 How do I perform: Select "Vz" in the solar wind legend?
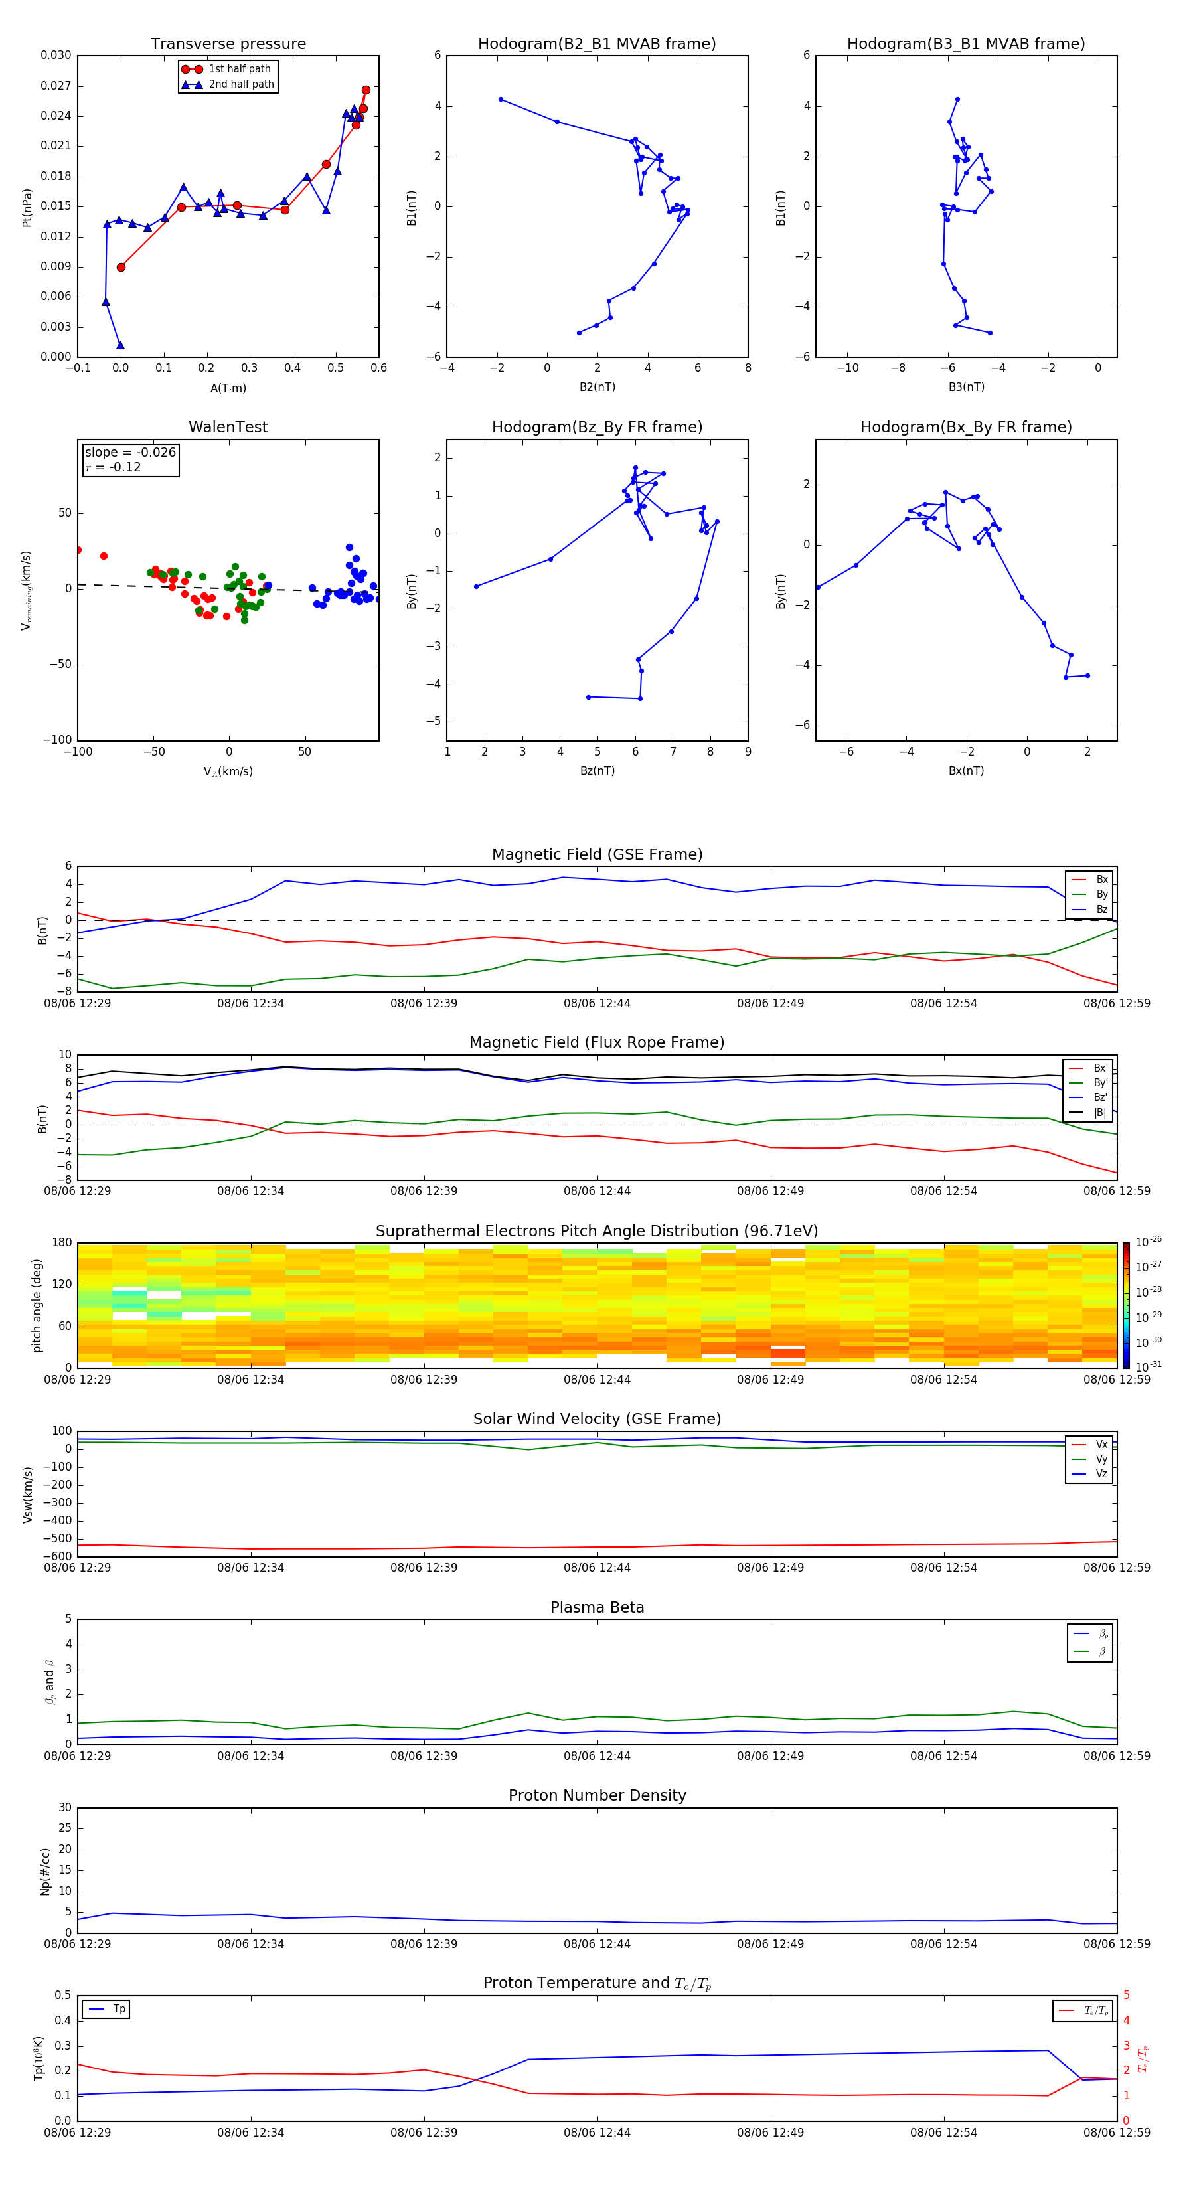click(1089, 1474)
